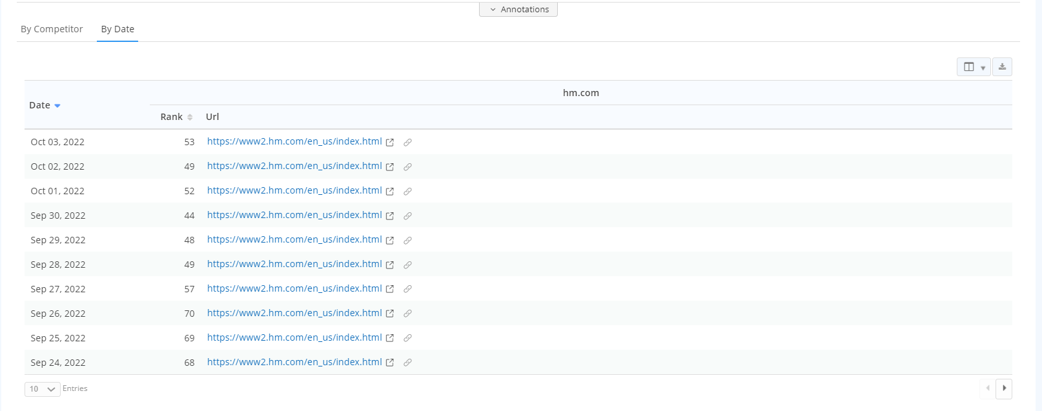This screenshot has height=411, width=1042.
Task: Open external link icon for Sep 30, 2022 URL
Action: click(x=390, y=216)
